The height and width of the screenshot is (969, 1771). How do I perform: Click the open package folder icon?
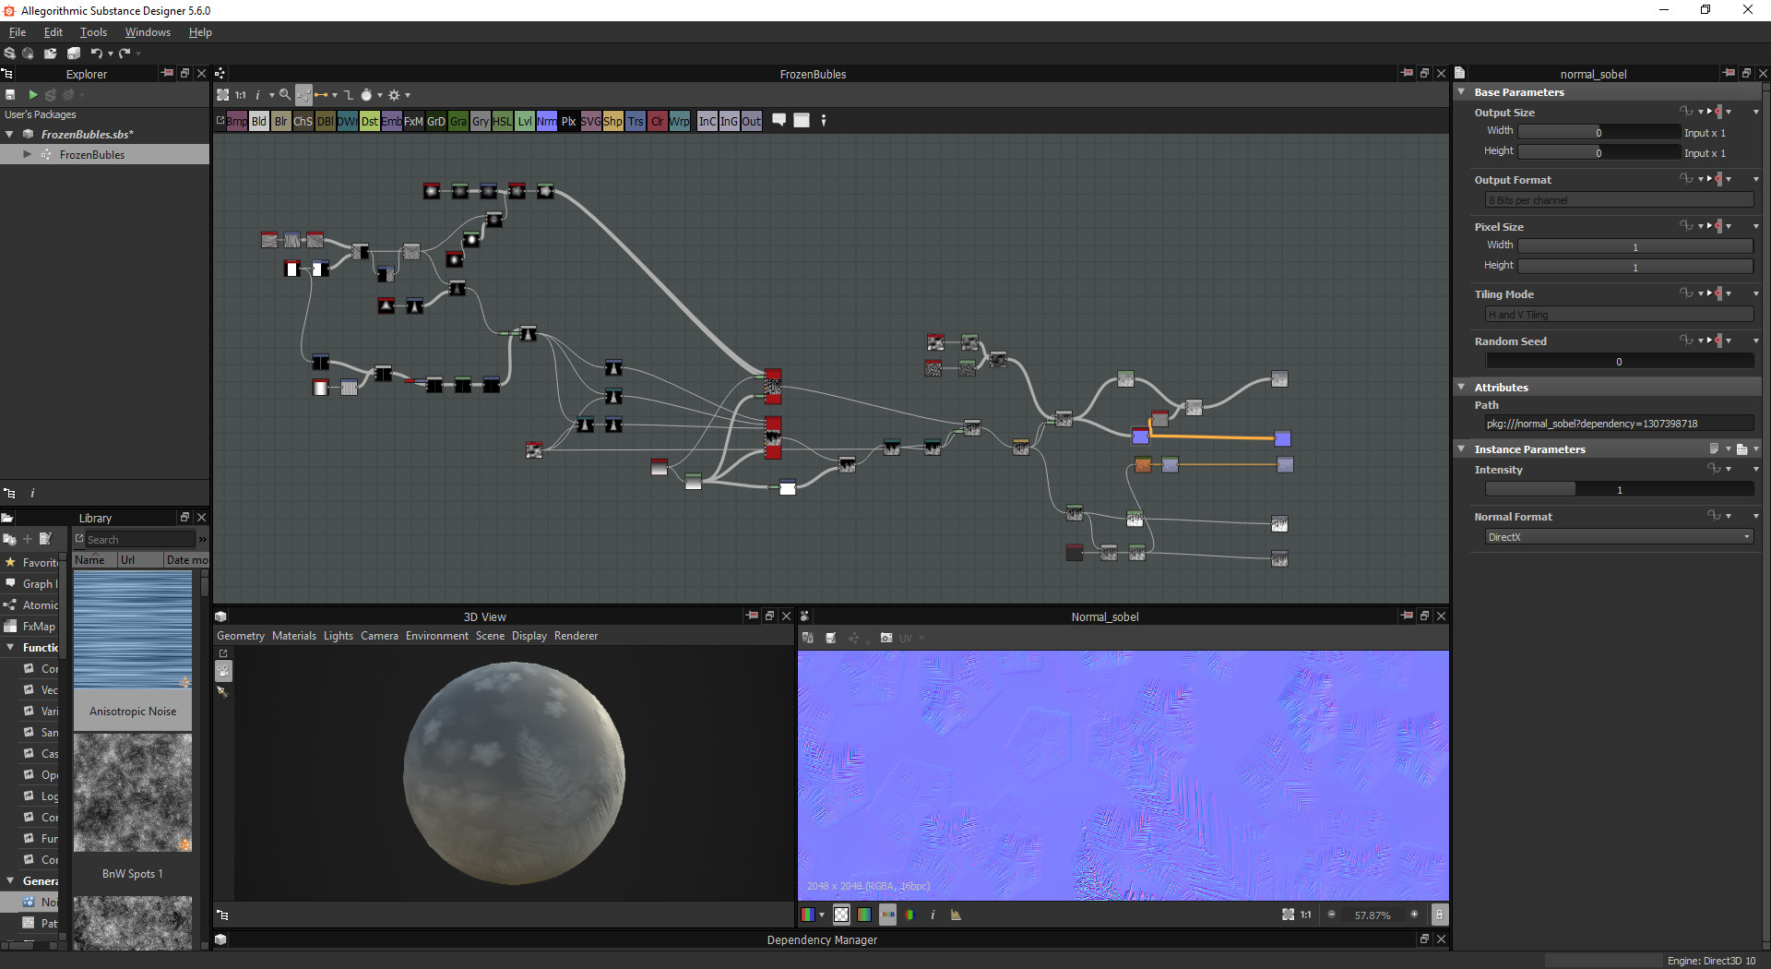(50, 54)
